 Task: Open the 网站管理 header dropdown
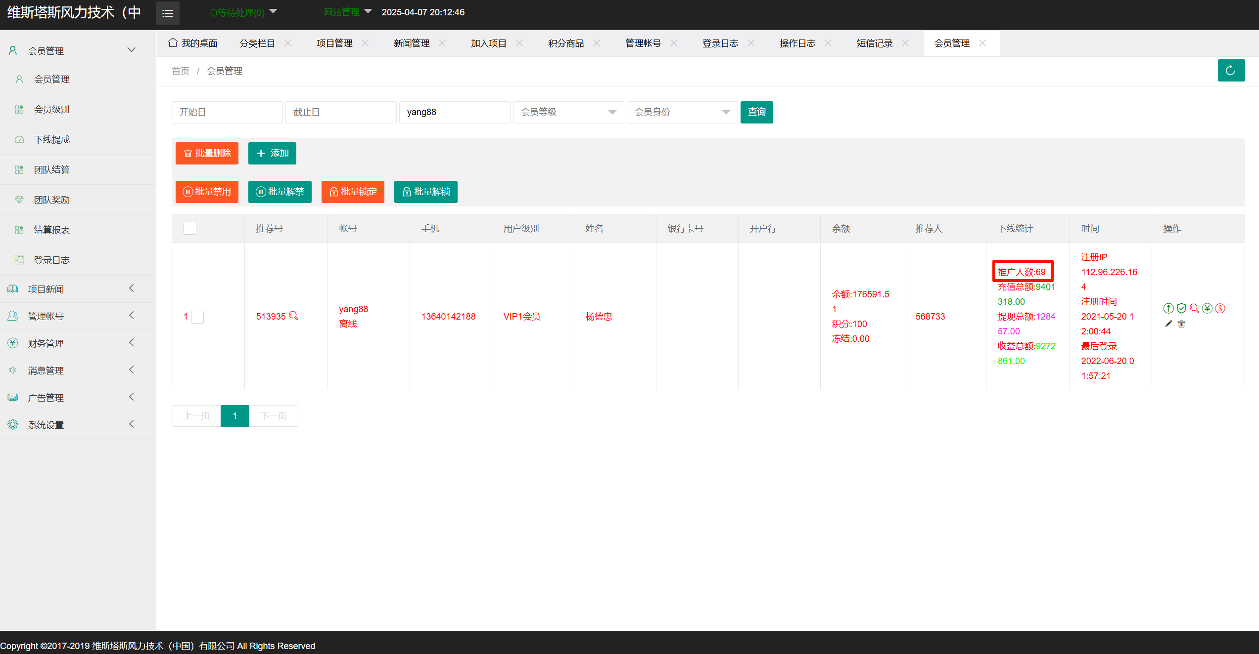coord(347,12)
